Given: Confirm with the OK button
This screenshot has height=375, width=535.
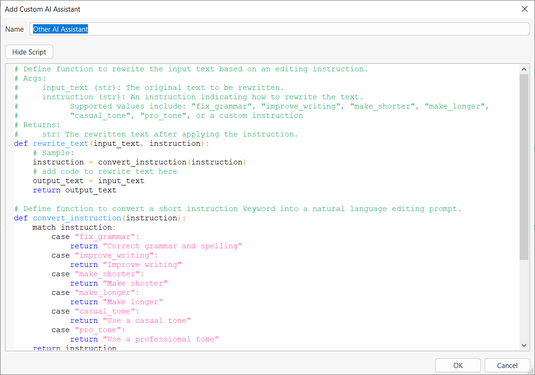Looking at the screenshot, I should 458,365.
